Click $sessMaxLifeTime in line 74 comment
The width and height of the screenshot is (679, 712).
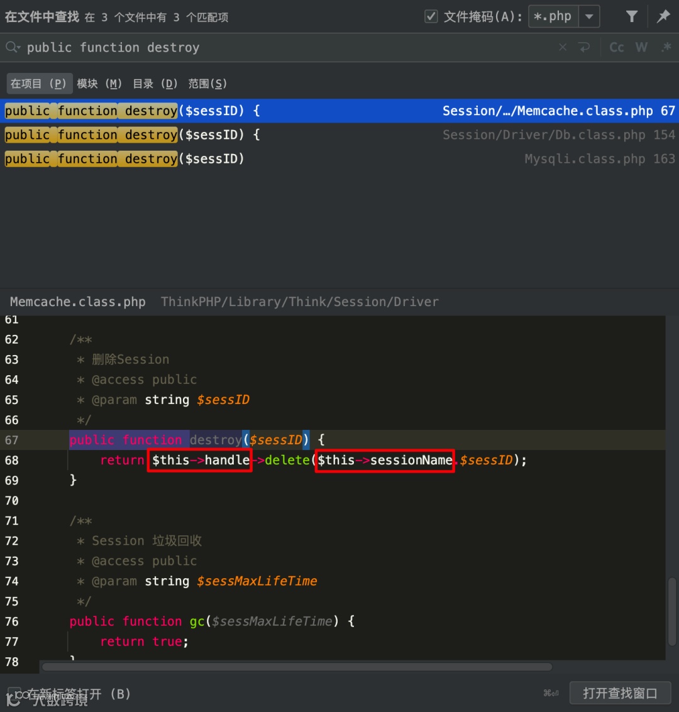pos(257,581)
